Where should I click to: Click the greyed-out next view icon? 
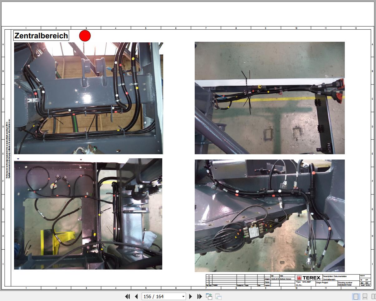click(x=218, y=297)
